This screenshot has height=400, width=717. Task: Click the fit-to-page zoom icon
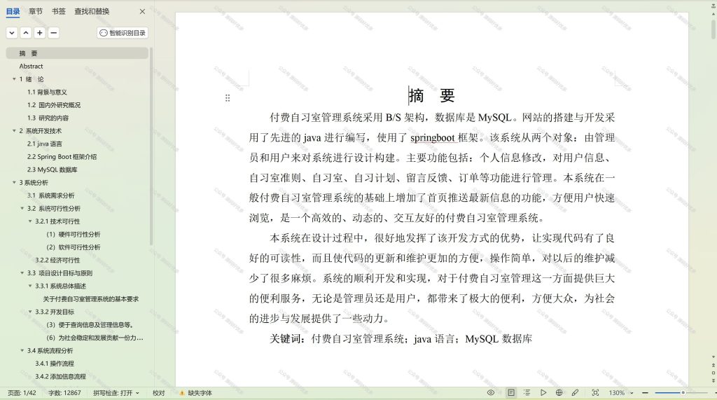(x=595, y=393)
